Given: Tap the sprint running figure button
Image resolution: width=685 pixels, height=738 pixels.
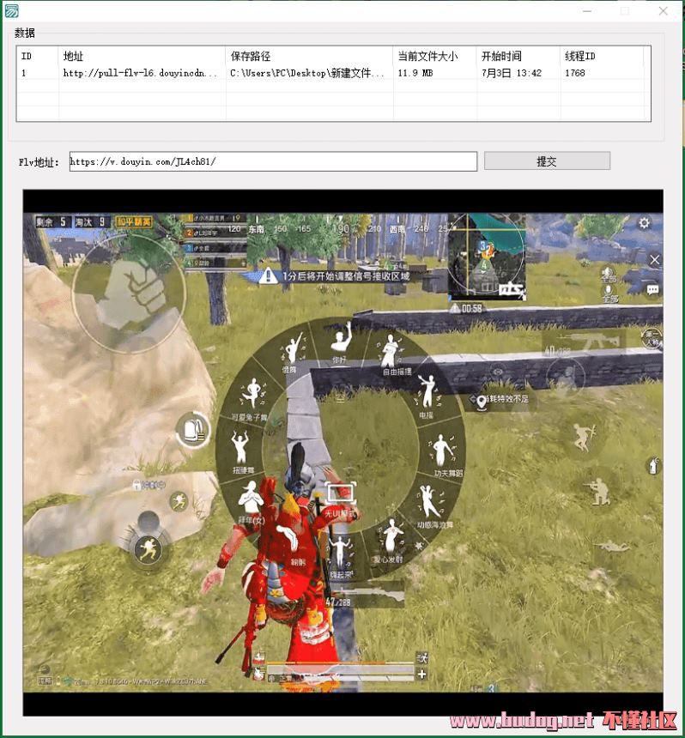Looking at the screenshot, I should point(148,550).
